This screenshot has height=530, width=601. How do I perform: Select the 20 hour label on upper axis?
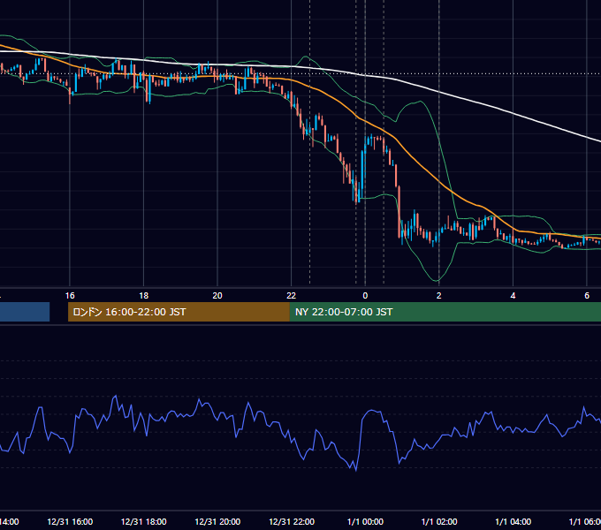tap(217, 296)
